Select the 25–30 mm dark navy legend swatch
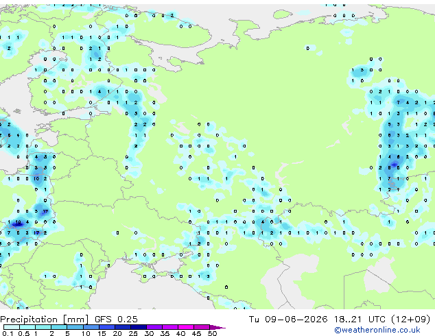 click(139, 327)
